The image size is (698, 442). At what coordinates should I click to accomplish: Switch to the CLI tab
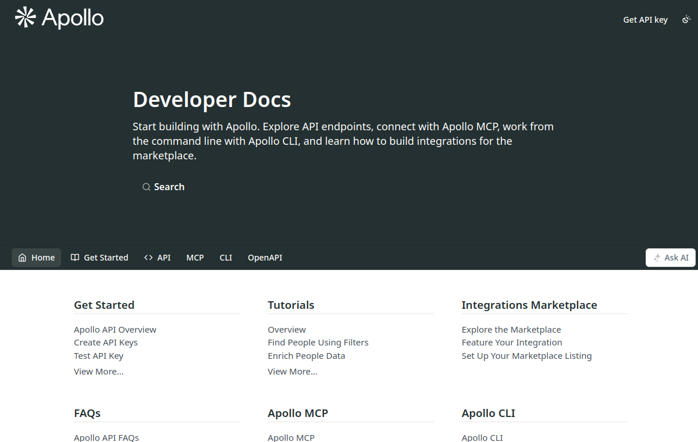[226, 258]
